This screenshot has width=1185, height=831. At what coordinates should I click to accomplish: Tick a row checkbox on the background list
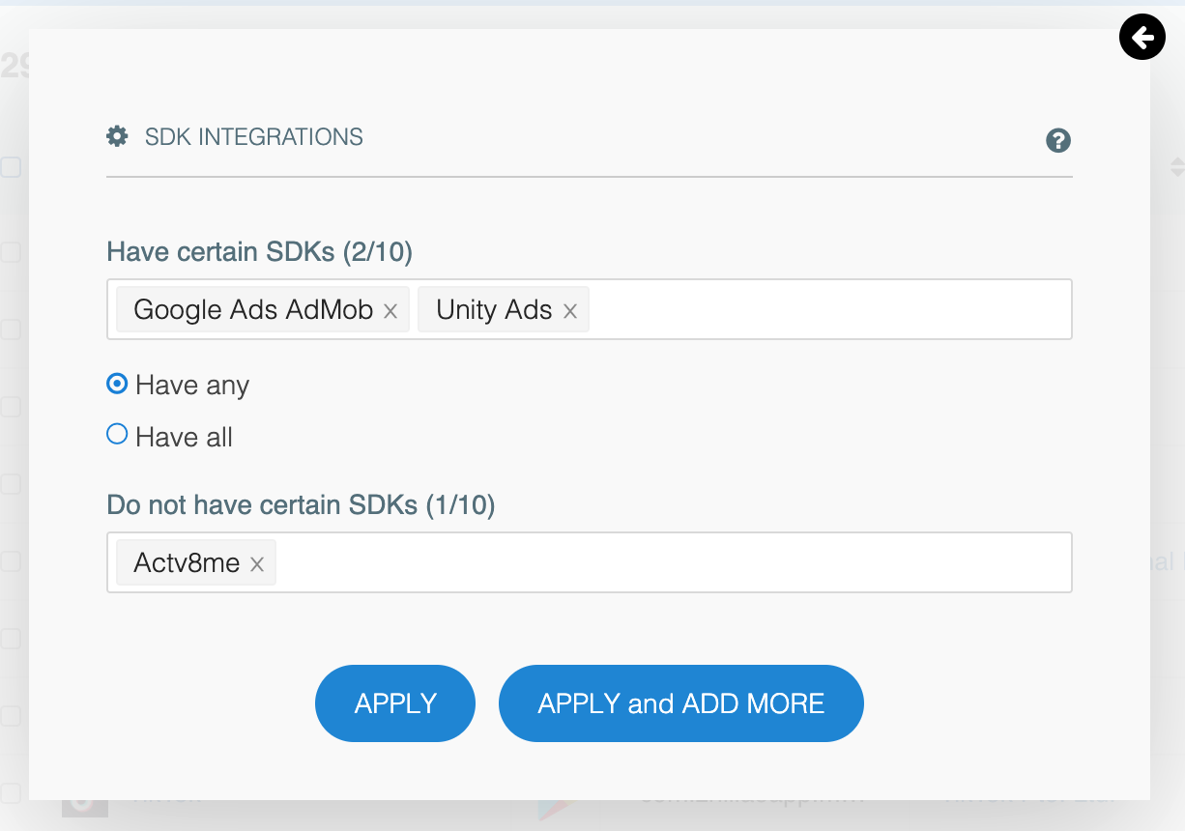10,330
